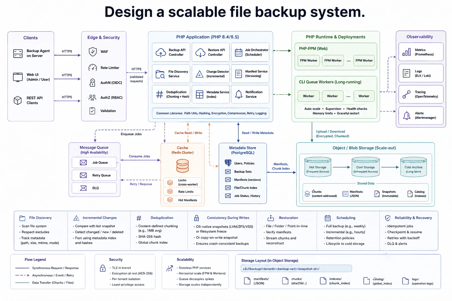Viewport: 452px width, 301px height.
Task: Click the Reliability & Recovery shield icon
Action: (388, 218)
